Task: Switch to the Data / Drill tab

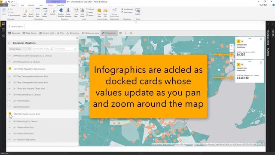Action: [60, 5]
